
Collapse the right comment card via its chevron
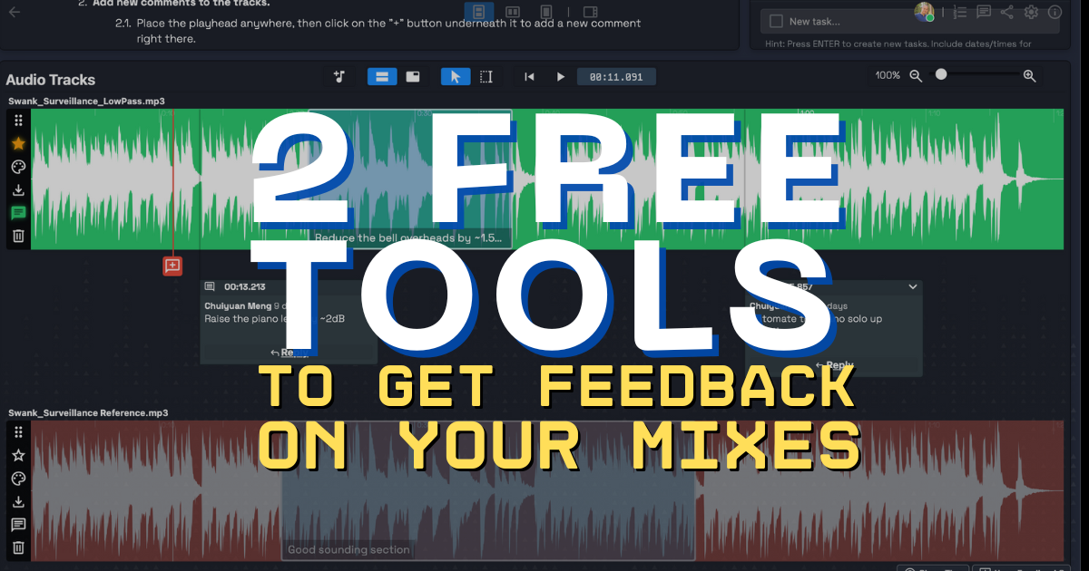pyautogui.click(x=913, y=286)
